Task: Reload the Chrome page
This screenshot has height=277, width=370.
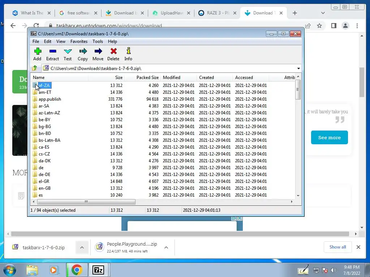Action: 36,26
